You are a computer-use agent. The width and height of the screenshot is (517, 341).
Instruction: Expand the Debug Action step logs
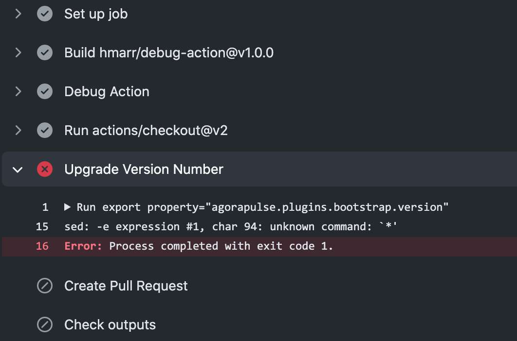pyautogui.click(x=18, y=91)
